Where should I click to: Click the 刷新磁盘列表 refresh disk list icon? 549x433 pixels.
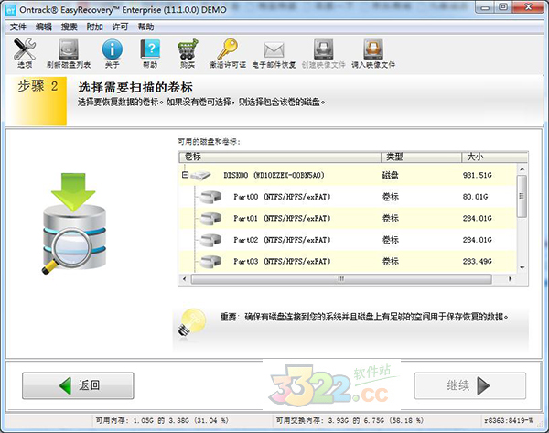tap(69, 49)
